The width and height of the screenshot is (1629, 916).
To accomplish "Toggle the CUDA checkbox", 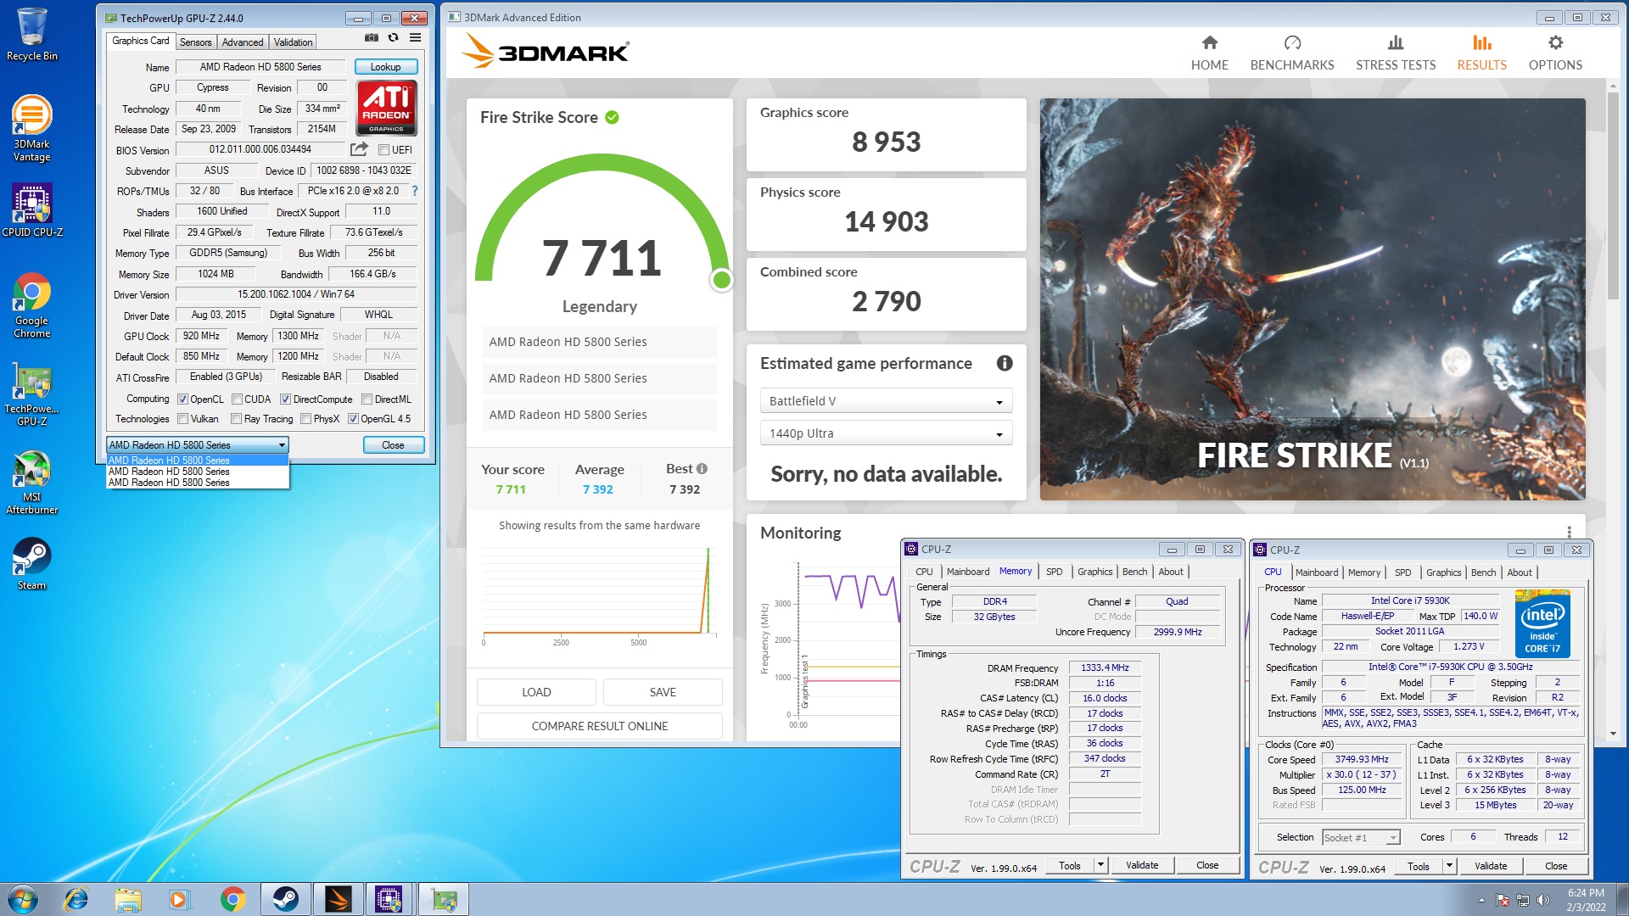I will point(238,399).
